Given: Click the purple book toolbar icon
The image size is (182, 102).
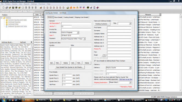Looking at the screenshot, I should point(97,8).
